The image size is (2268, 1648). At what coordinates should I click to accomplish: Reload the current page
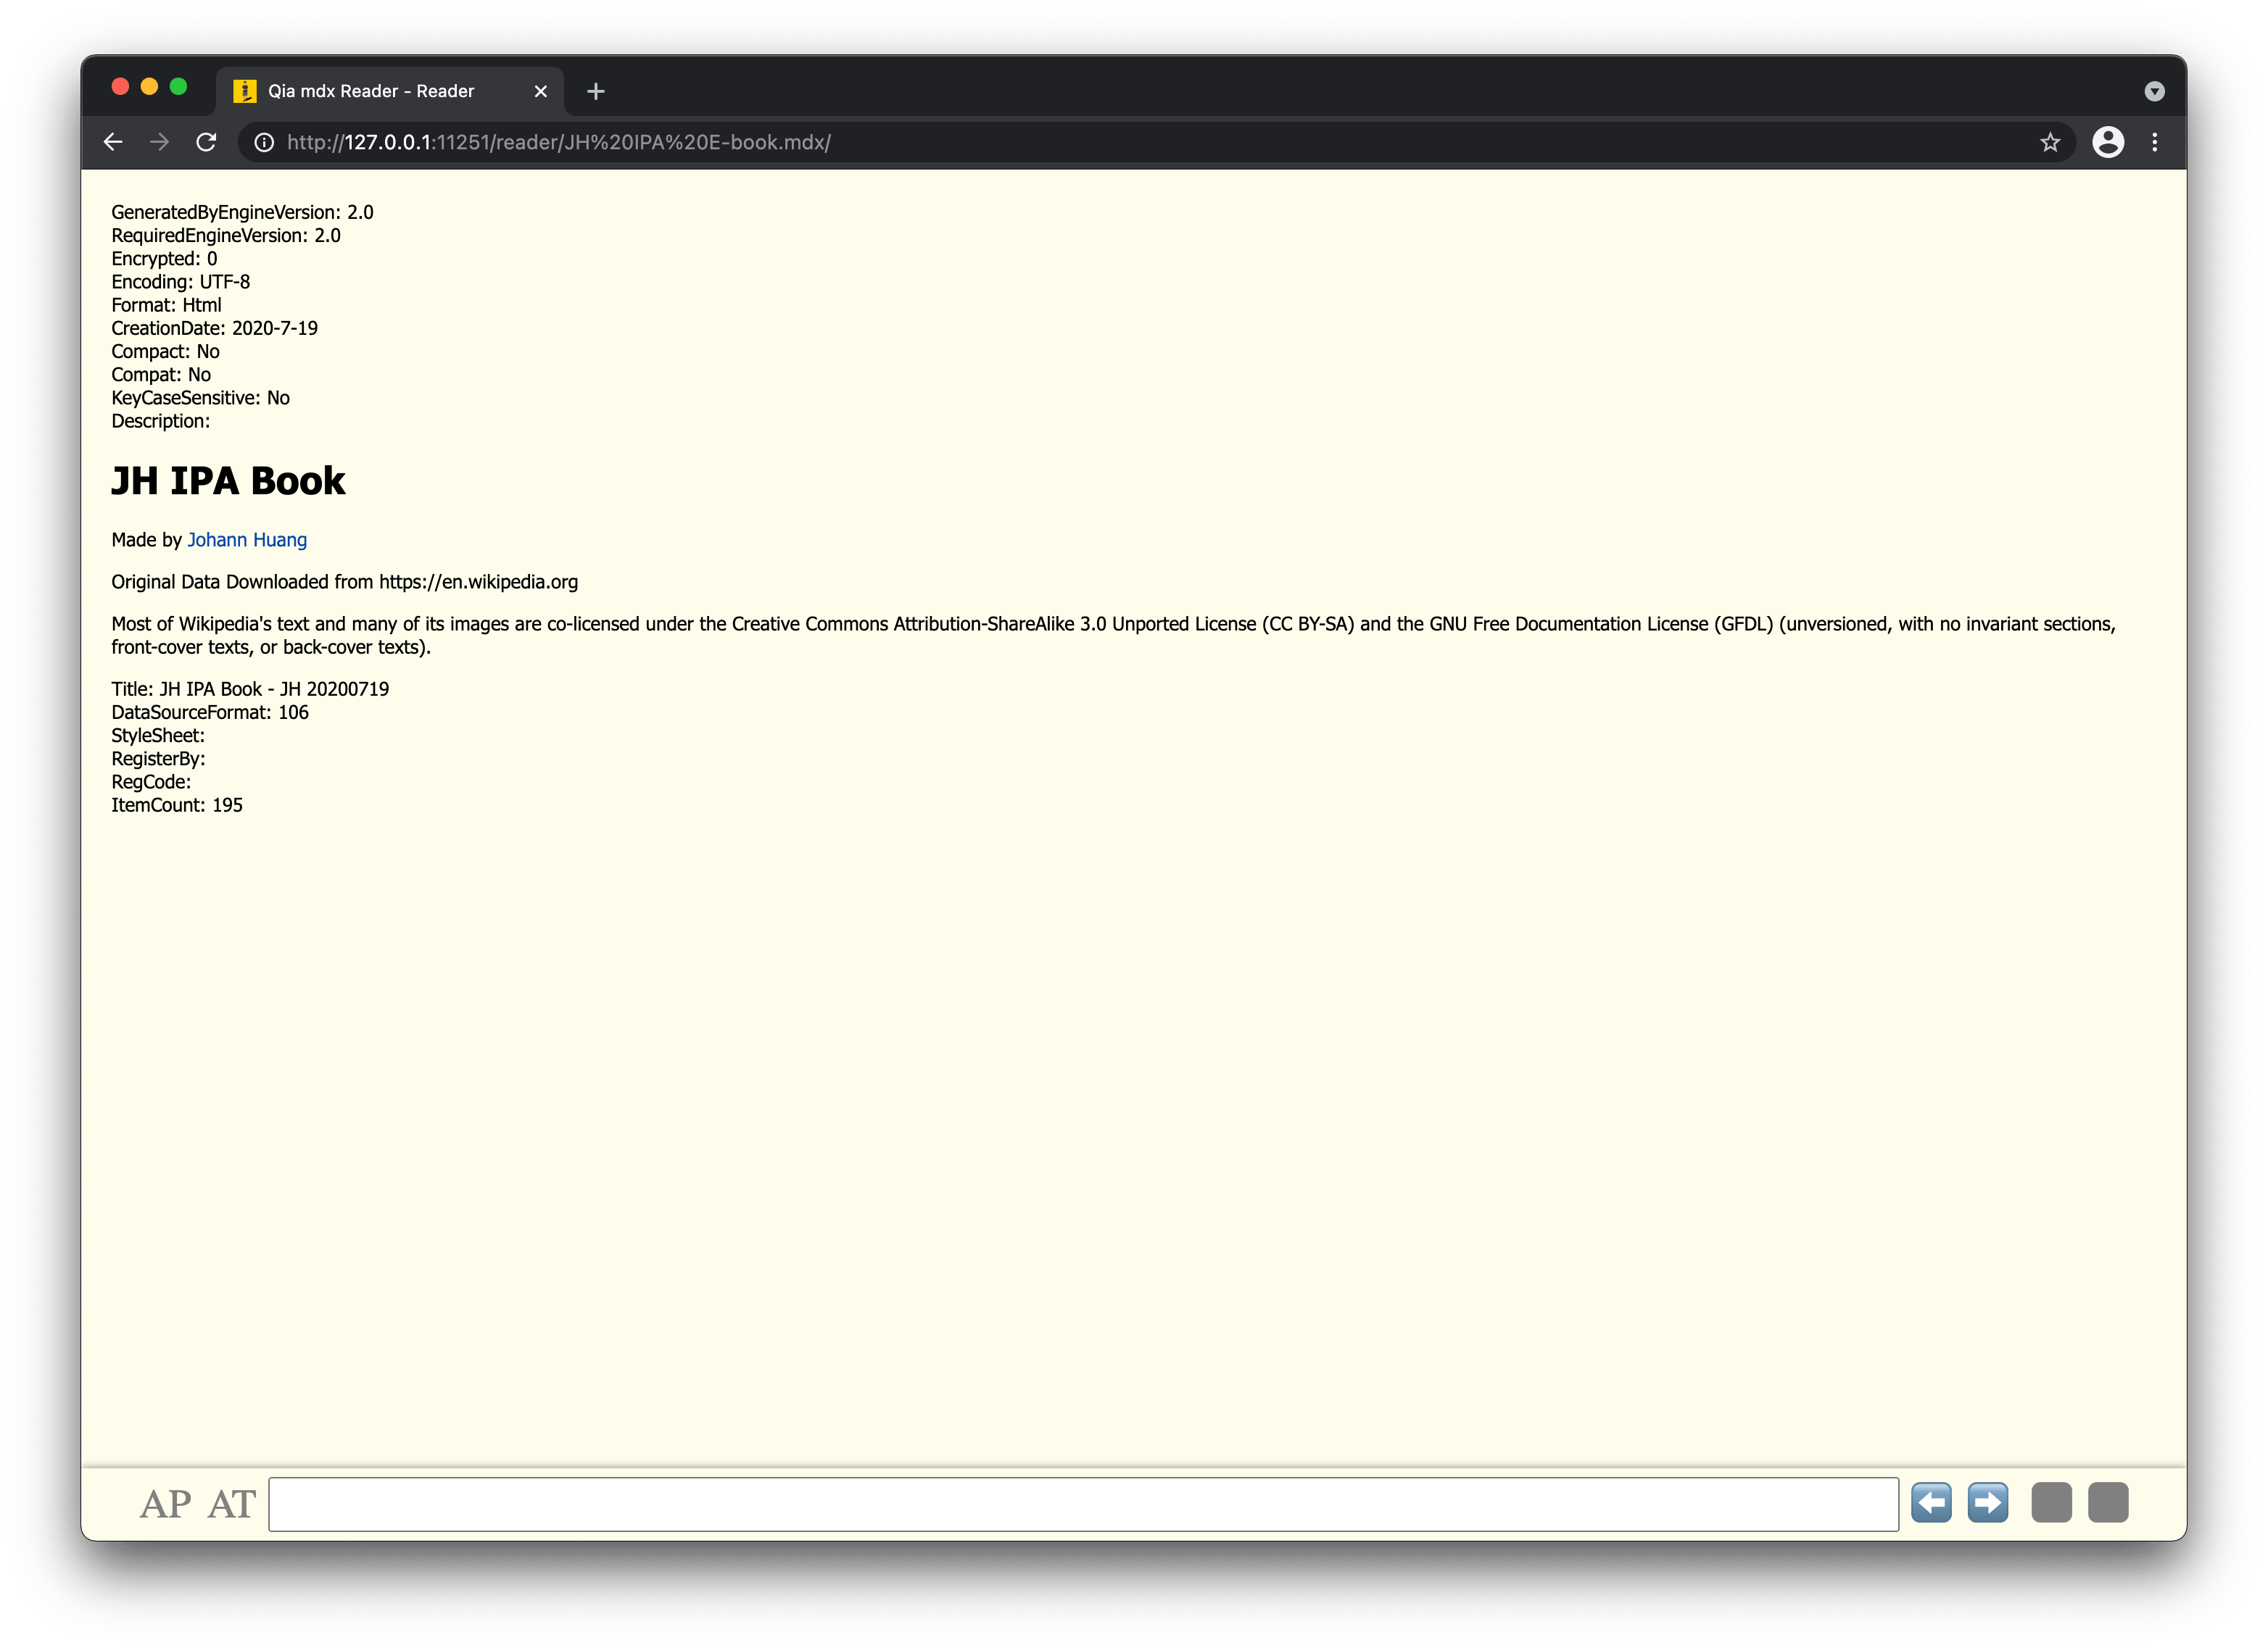pyautogui.click(x=206, y=142)
